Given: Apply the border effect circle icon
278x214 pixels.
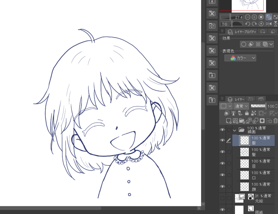Looking at the screenshot, I should [243, 44].
